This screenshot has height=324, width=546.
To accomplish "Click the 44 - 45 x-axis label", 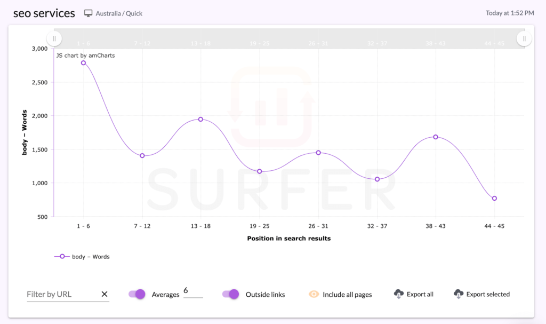I will [494, 226].
